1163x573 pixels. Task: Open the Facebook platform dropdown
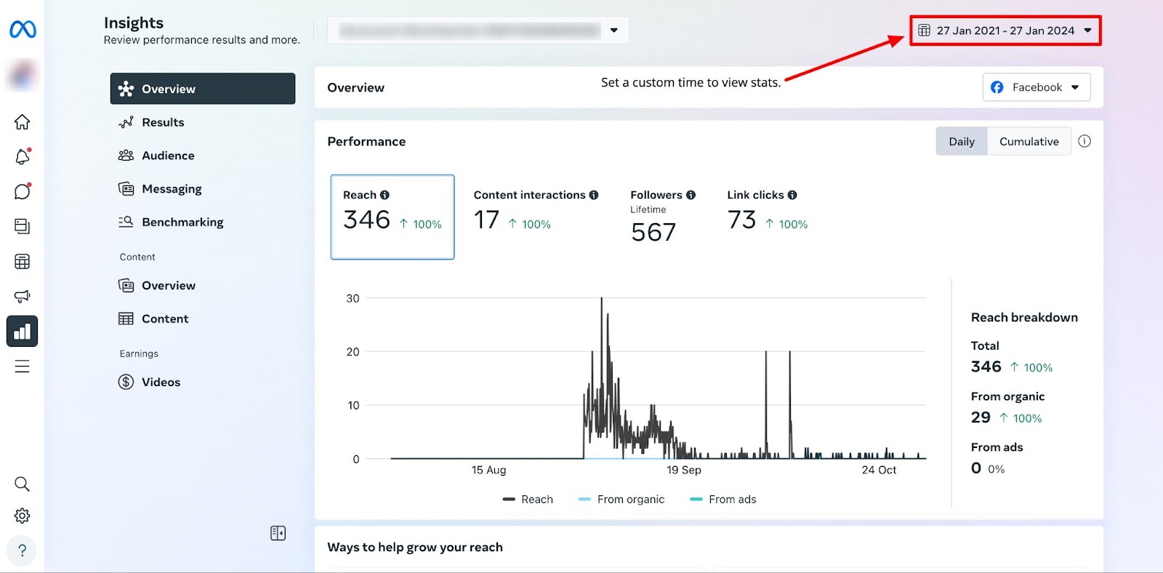[1037, 87]
